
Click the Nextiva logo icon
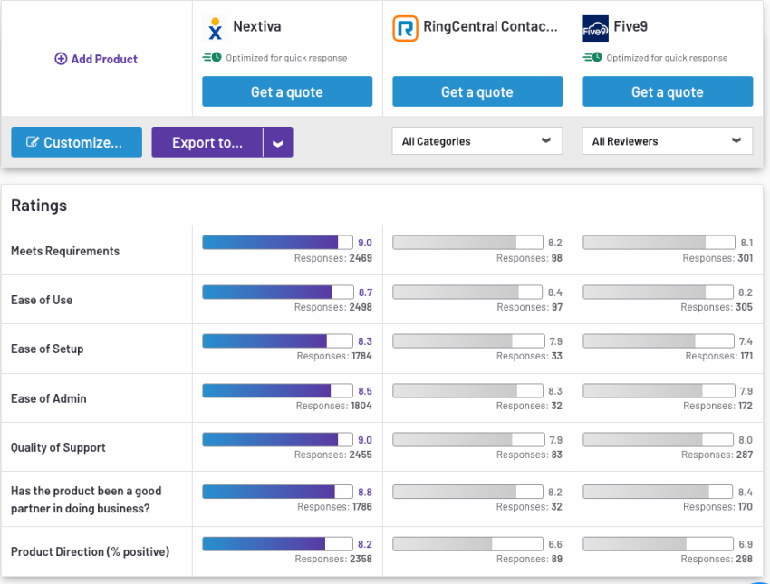215,28
